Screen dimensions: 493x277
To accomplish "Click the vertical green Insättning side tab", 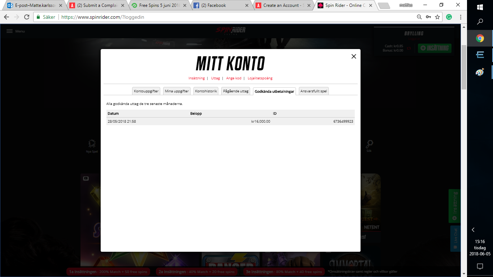I will [x=454, y=206].
